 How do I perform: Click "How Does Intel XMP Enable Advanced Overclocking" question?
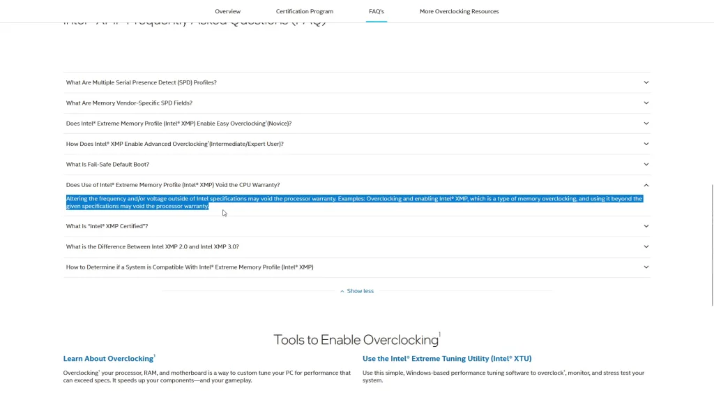tap(175, 144)
